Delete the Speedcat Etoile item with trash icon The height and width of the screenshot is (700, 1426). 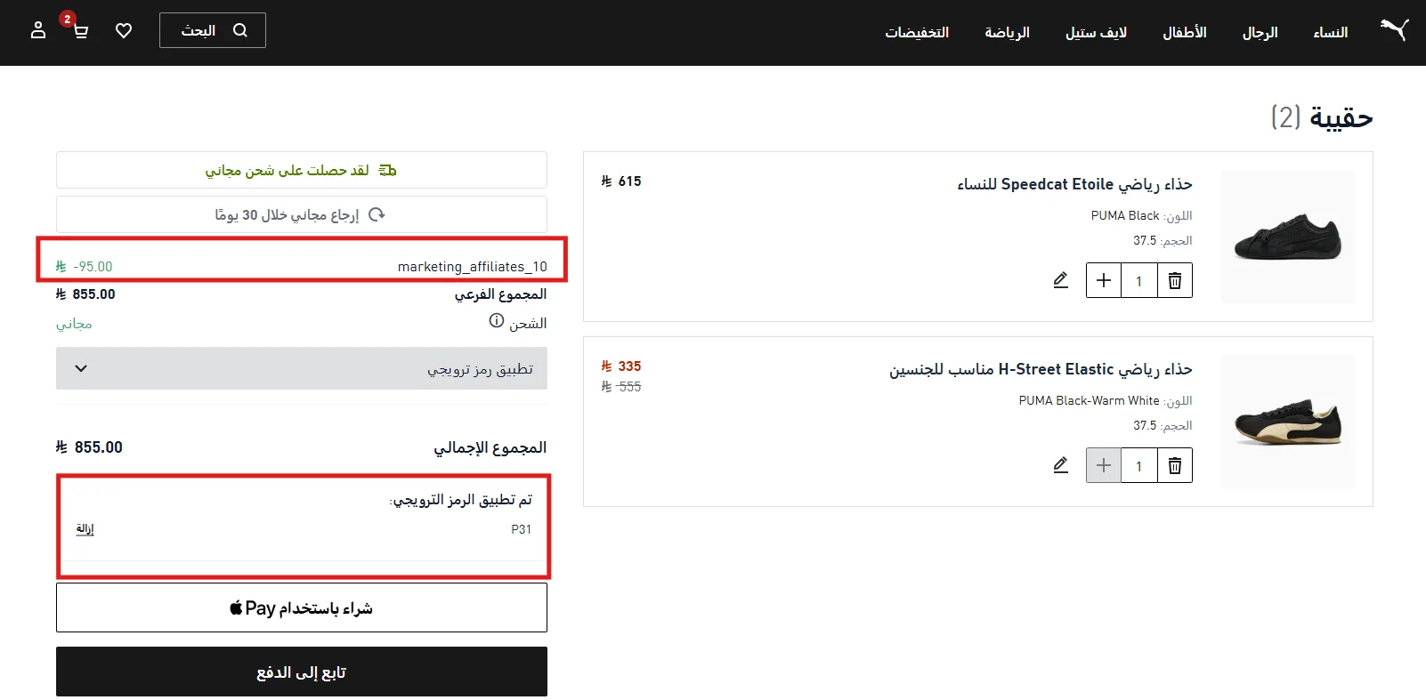(x=1175, y=280)
